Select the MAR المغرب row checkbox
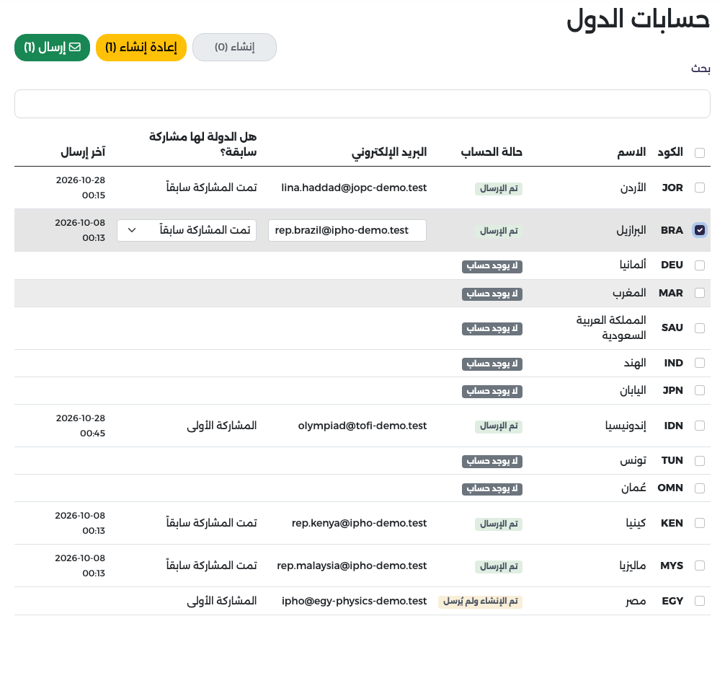 pyautogui.click(x=700, y=293)
